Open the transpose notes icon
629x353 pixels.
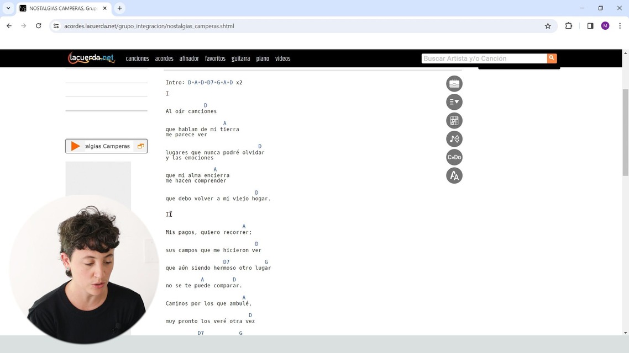(454, 139)
